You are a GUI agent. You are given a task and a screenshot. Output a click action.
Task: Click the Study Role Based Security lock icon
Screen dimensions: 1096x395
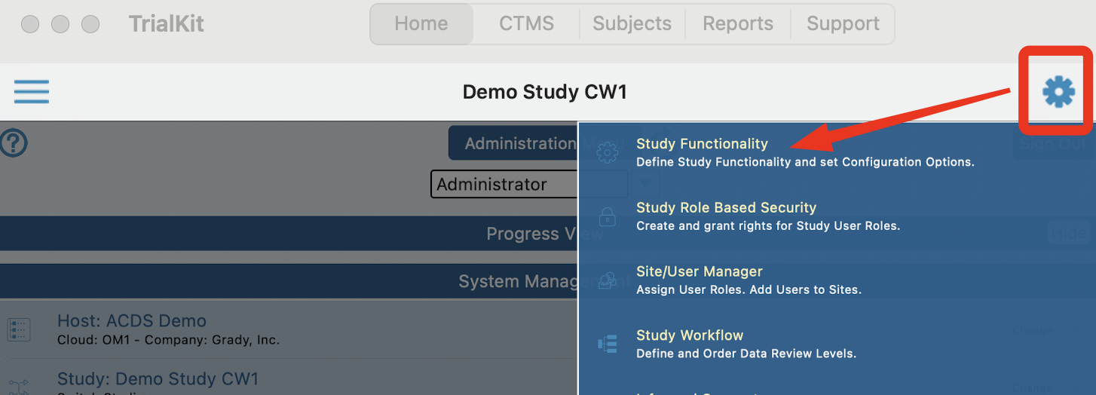[608, 216]
